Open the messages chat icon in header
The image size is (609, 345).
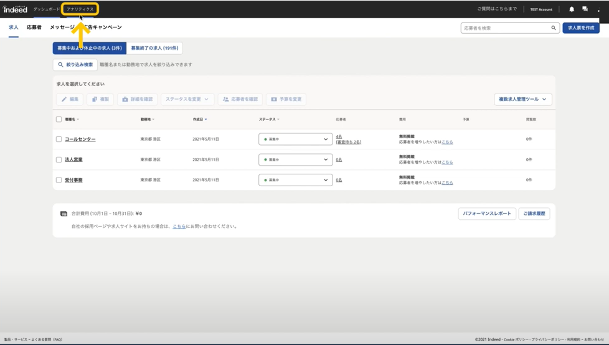coord(585,9)
